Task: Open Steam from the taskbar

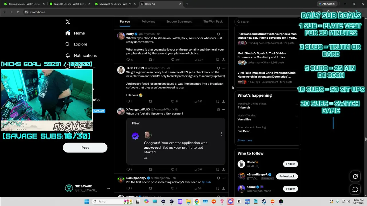Action: (x=264, y=201)
